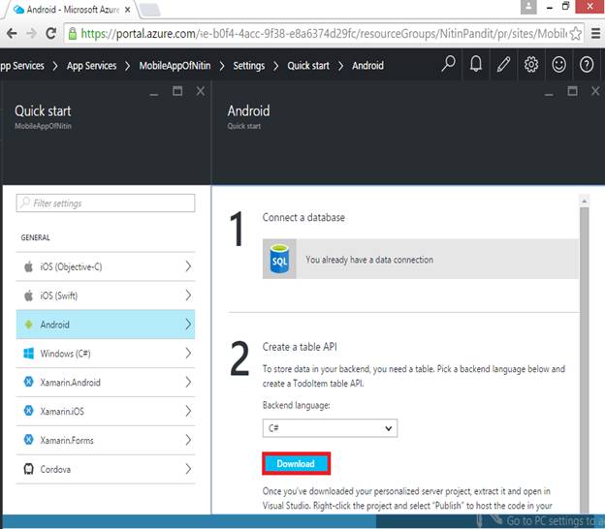Maximize the Quick start blade
Screen dimensions: 605x529
[177, 91]
